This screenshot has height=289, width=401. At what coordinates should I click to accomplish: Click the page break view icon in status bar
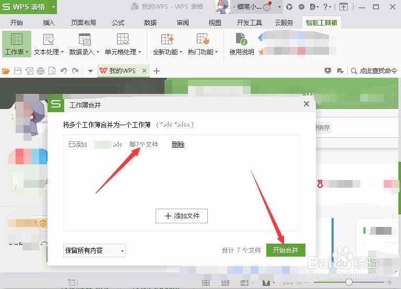(225, 283)
